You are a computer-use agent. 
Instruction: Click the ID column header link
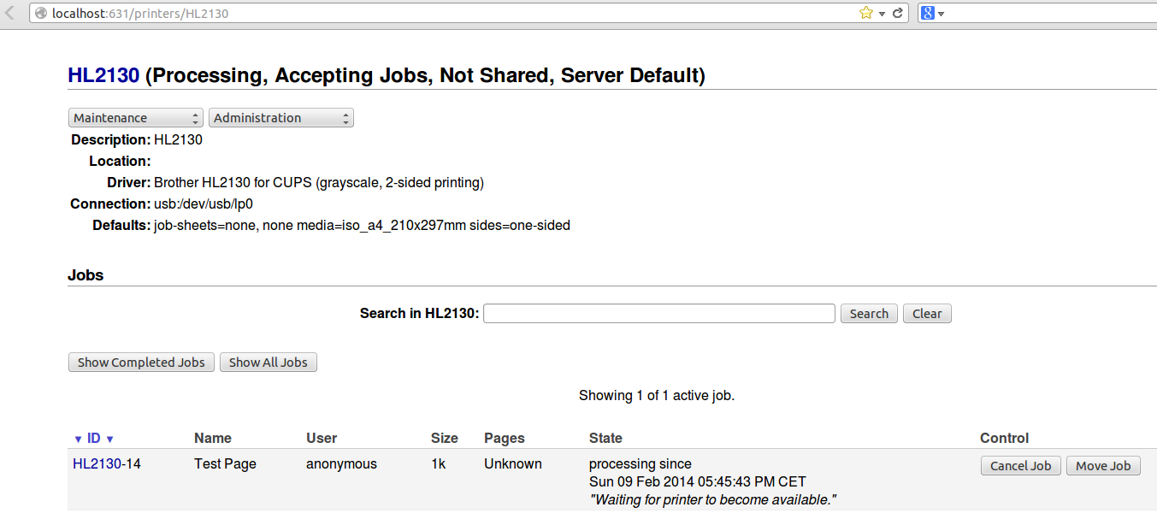pyautogui.click(x=94, y=438)
